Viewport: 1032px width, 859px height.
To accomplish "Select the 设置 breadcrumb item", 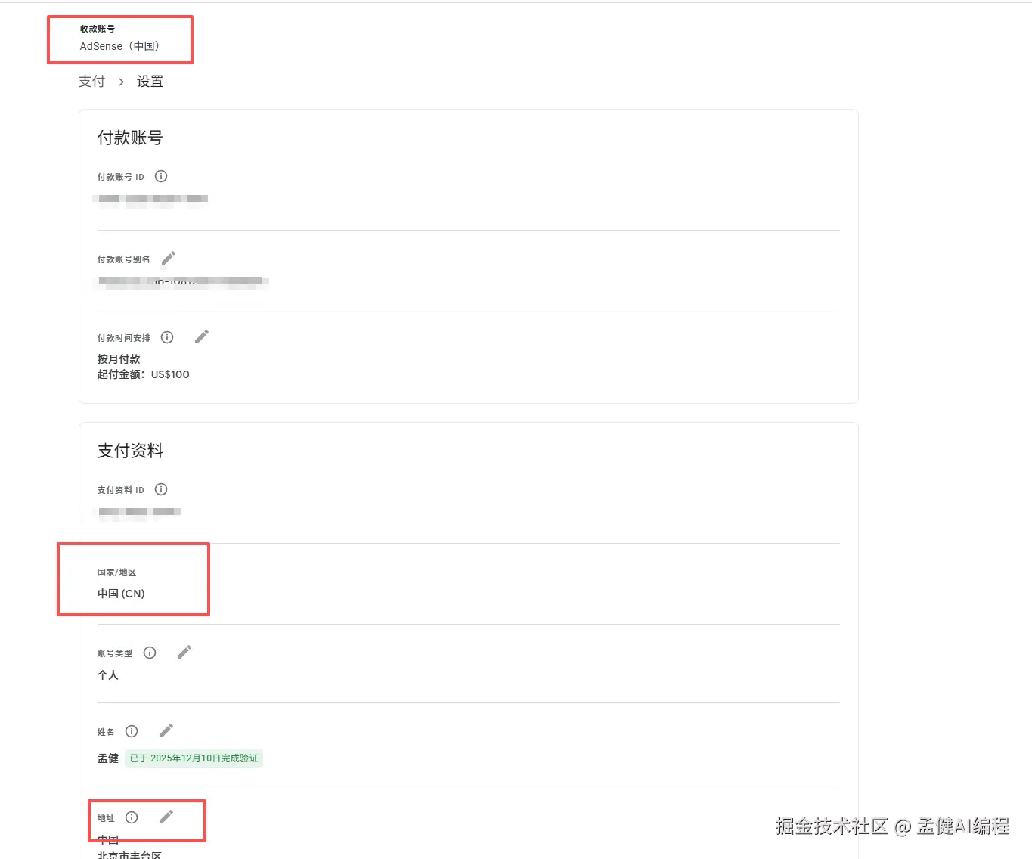I will click(x=150, y=82).
